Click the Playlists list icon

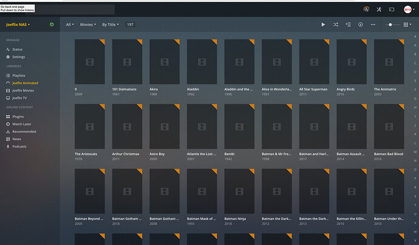tap(8, 76)
